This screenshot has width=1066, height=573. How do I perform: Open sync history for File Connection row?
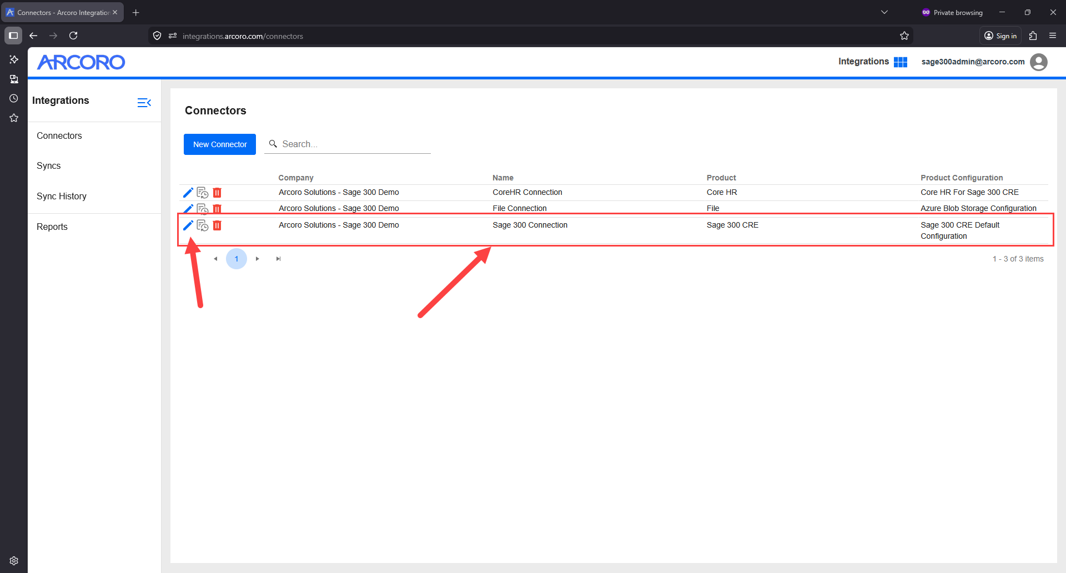203,209
